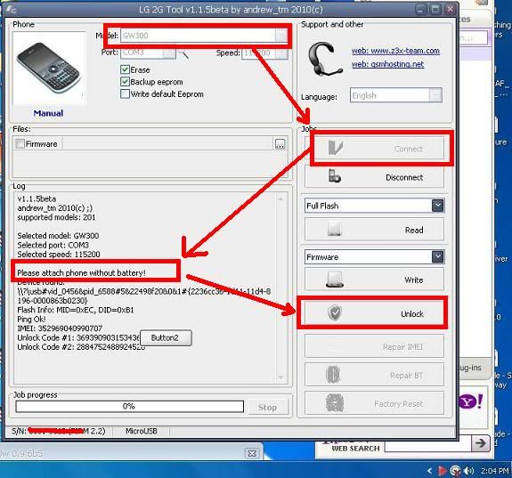This screenshot has height=478, width=512.
Task: Click the Repair BT bluetooth icon
Action: 333,375
